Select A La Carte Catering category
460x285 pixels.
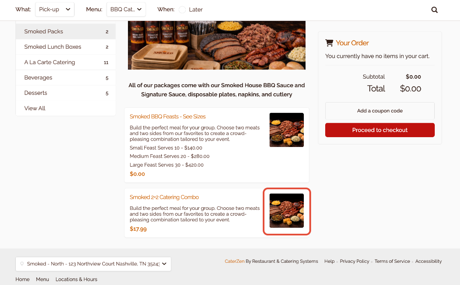[66, 62]
